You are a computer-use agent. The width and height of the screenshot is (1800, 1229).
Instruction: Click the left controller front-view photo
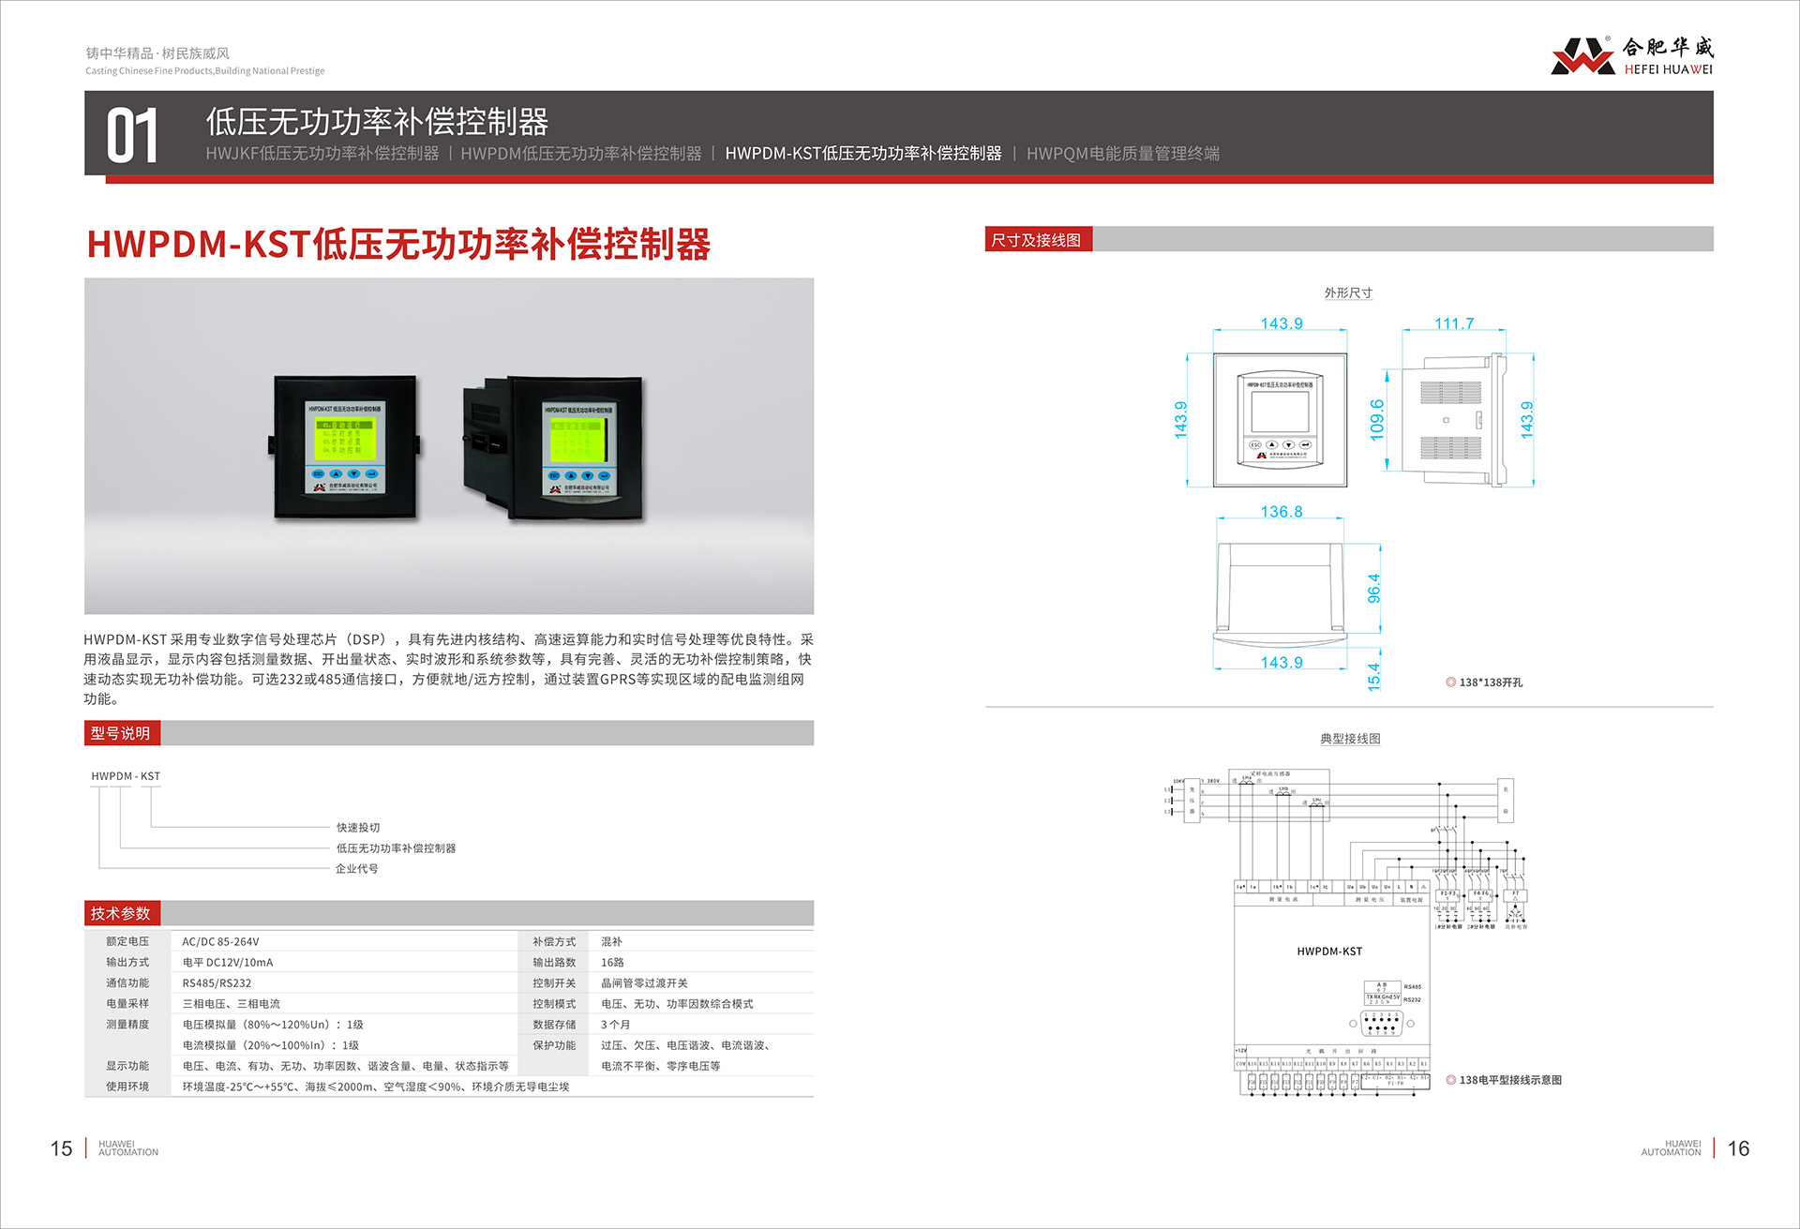[x=345, y=447]
